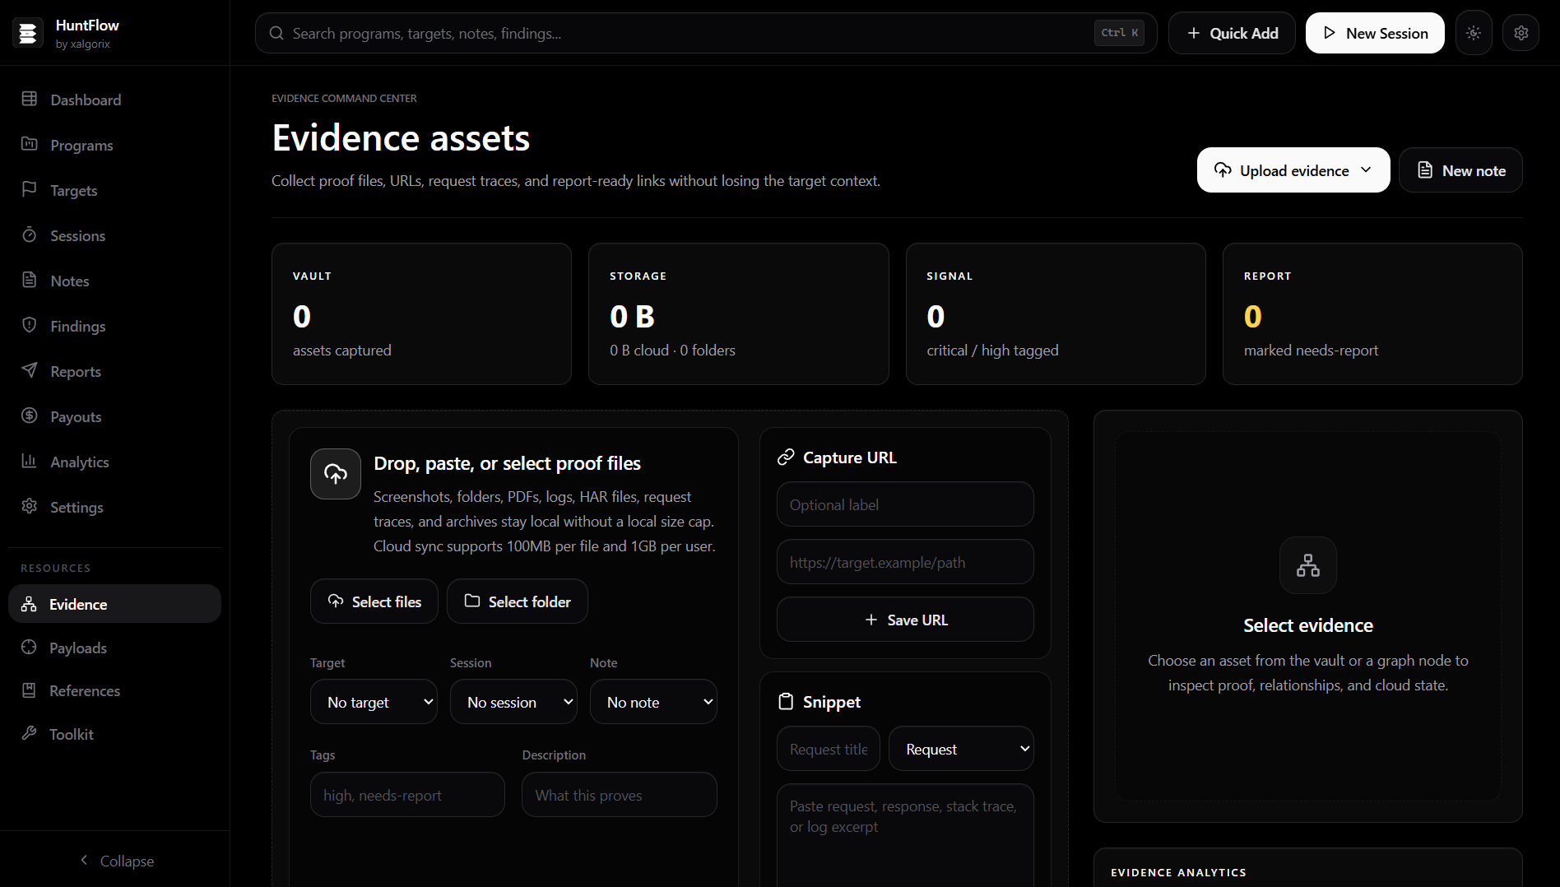
Task: Click the Quick Add button
Action: (1232, 33)
